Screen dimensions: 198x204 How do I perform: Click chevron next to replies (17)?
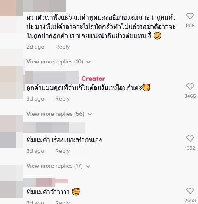pos(88,166)
